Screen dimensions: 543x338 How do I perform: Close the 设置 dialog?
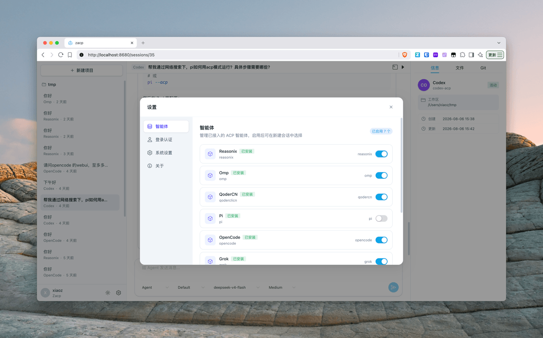(391, 107)
